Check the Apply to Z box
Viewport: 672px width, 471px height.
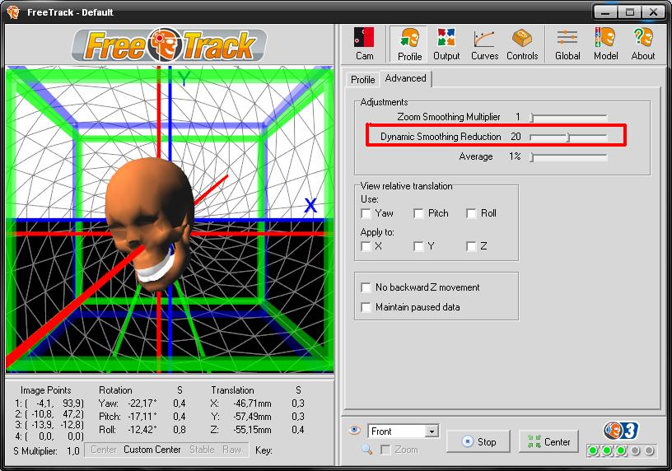(471, 246)
